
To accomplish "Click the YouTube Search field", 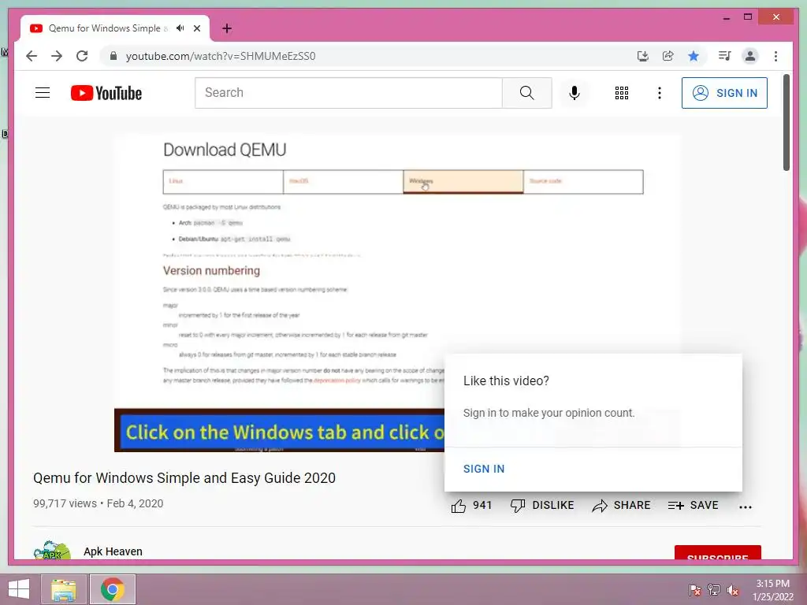I will tap(348, 93).
